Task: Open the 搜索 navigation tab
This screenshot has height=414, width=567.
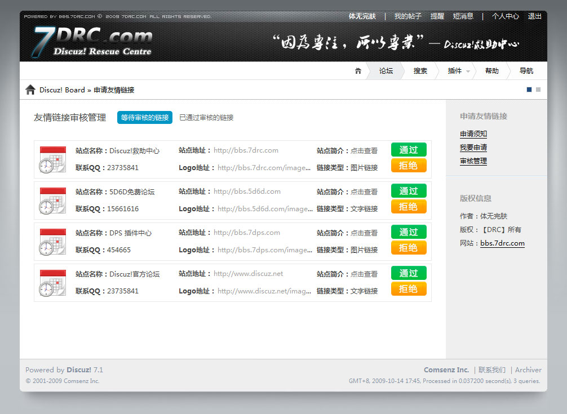Action: tap(420, 71)
